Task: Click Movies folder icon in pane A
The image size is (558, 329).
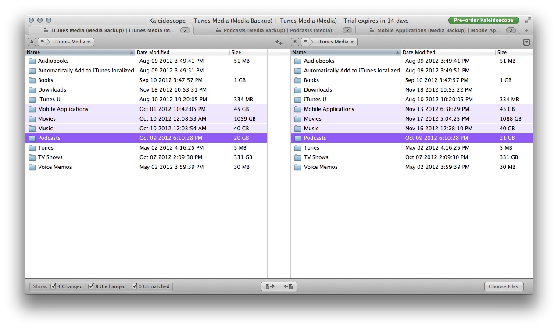Action: 32,119
